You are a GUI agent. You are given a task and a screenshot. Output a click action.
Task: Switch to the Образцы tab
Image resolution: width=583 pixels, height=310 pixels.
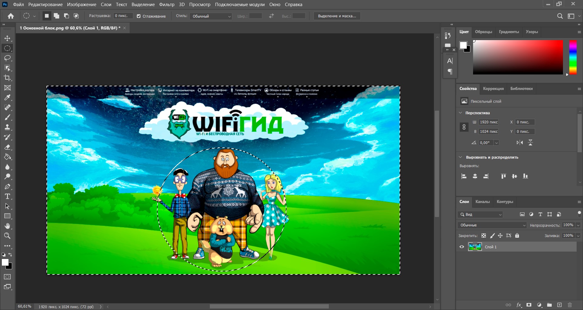coord(483,32)
